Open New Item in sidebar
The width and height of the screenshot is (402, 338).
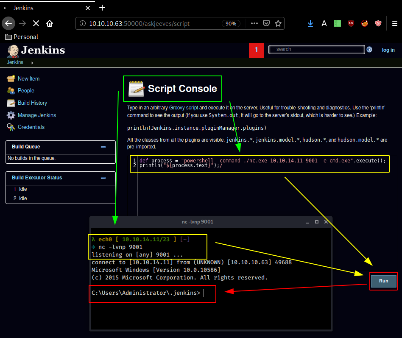pyautogui.click(x=28, y=79)
